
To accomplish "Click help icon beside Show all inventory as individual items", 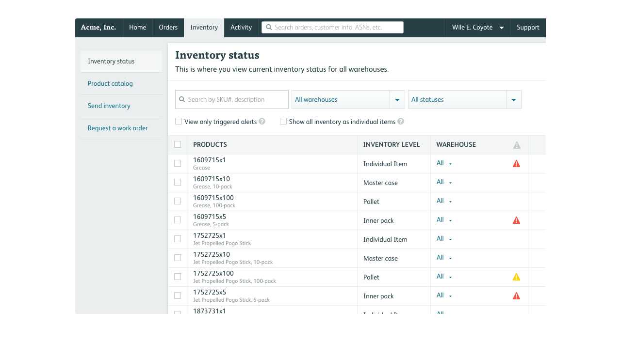I will pos(401,122).
